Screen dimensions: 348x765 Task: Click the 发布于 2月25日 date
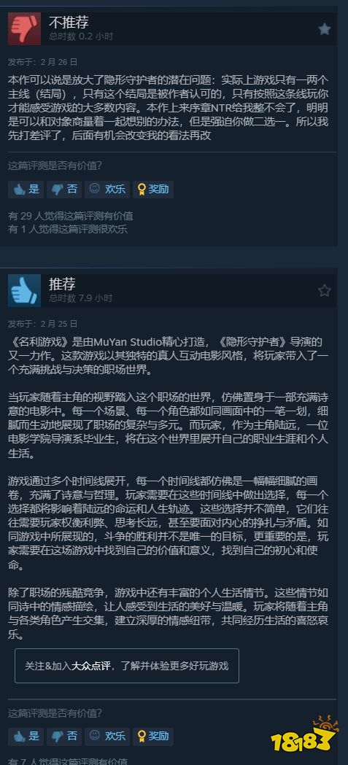point(42,324)
